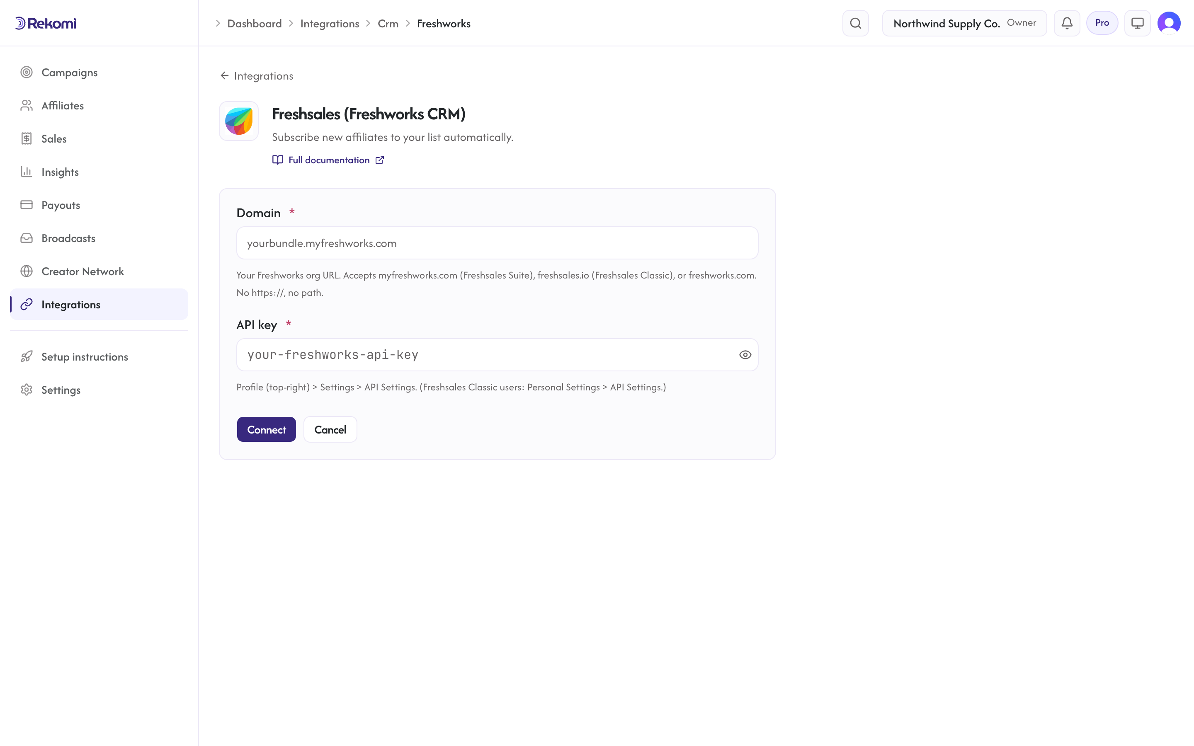
Task: Open the Sales section
Action: coord(99,139)
